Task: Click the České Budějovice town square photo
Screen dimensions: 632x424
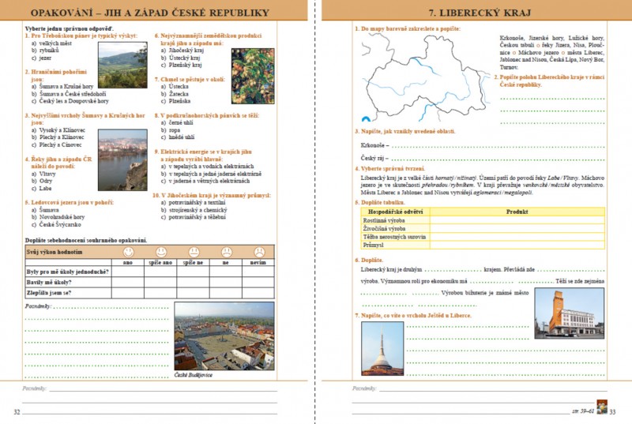Action: (224, 336)
